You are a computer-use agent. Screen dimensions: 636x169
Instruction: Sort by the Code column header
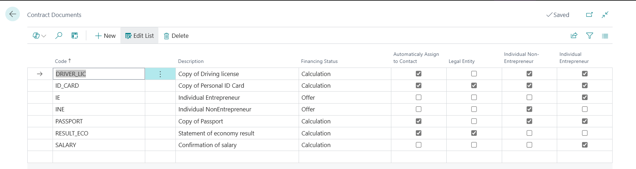tap(61, 61)
